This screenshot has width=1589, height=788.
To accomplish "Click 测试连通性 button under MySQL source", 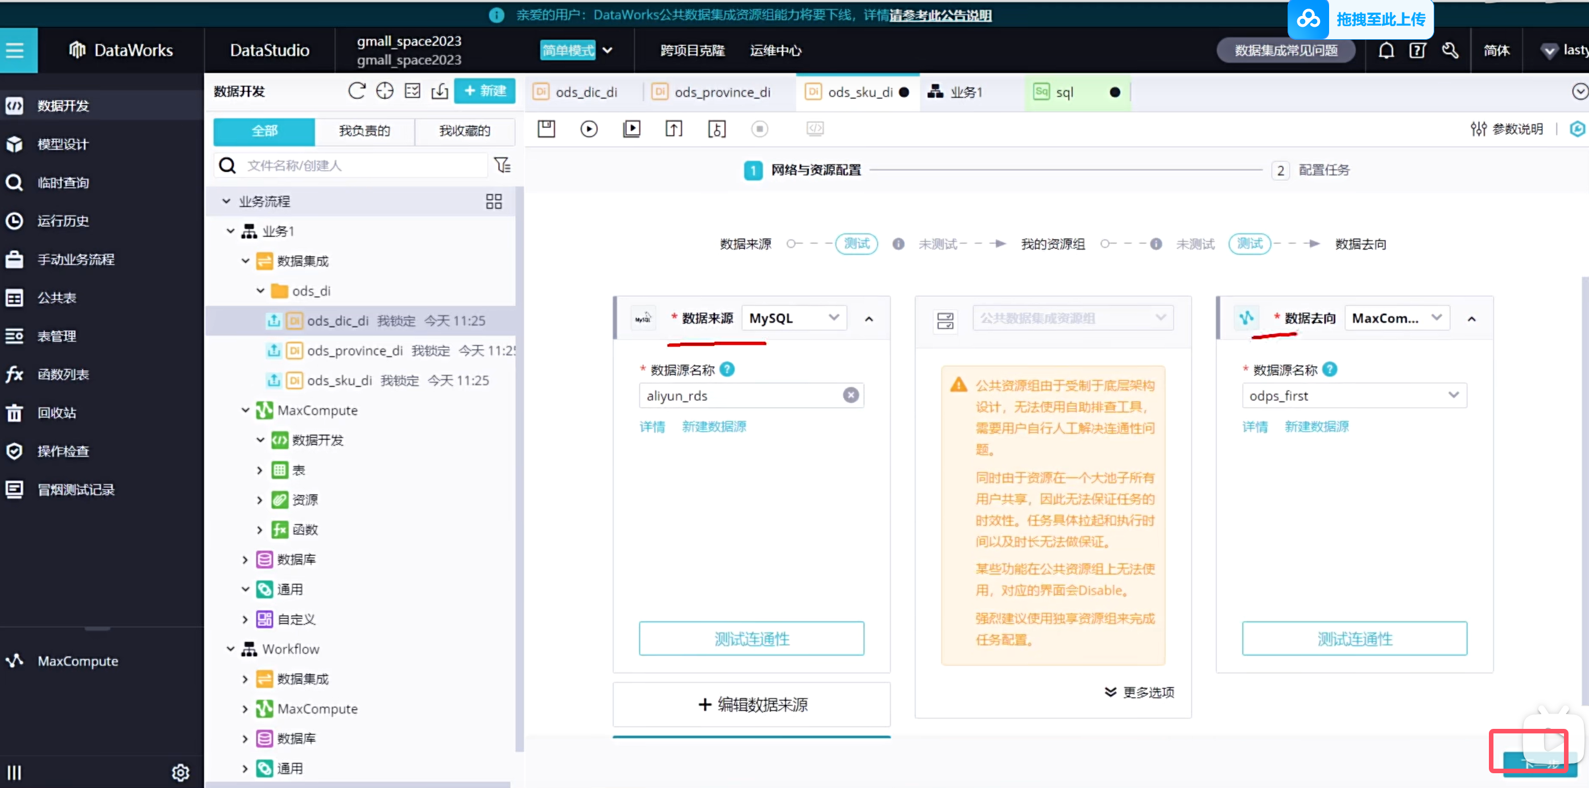I will click(751, 639).
